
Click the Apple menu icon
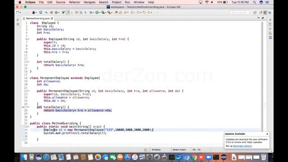(x=20, y=2)
